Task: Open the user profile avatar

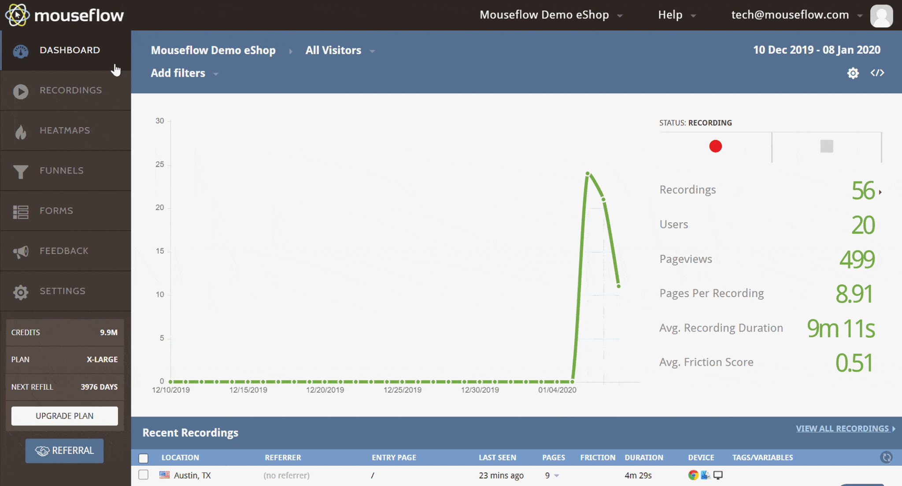Action: coord(881,15)
